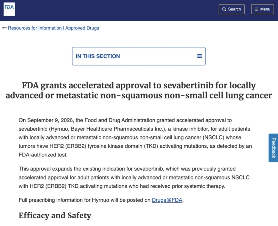Click the paragraph starting "On September 9, 2026"
The width and height of the screenshot is (278, 226).
pos(135,137)
